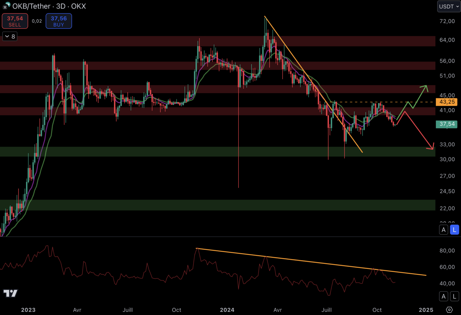This screenshot has width=461, height=315.
Task: Click the orange 43,25 price label
Action: tap(447, 102)
